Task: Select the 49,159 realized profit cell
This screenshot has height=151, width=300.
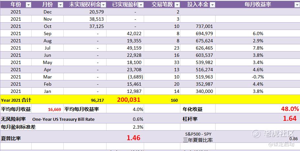Action: point(125,48)
